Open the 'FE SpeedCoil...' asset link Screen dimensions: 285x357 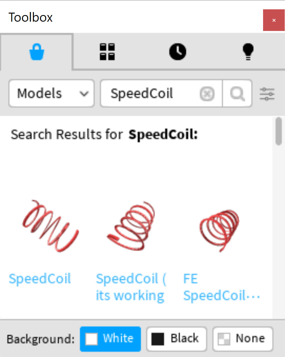(x=222, y=287)
